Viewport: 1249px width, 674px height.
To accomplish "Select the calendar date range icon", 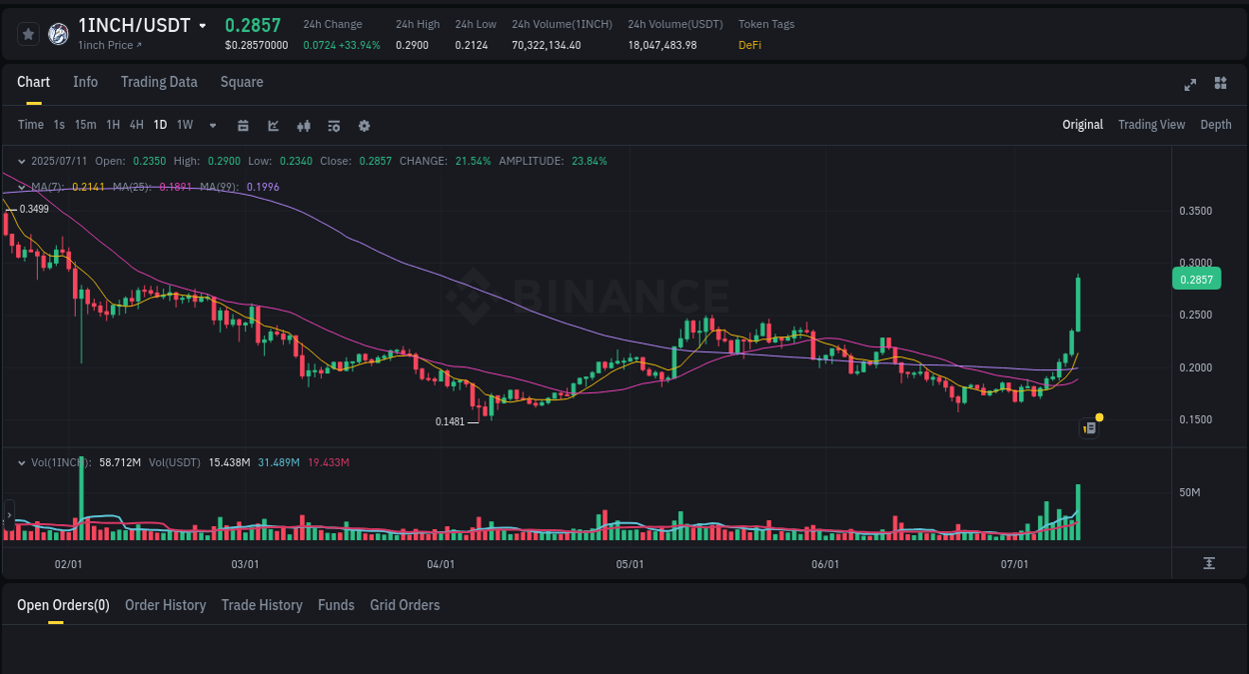I will [x=243, y=125].
